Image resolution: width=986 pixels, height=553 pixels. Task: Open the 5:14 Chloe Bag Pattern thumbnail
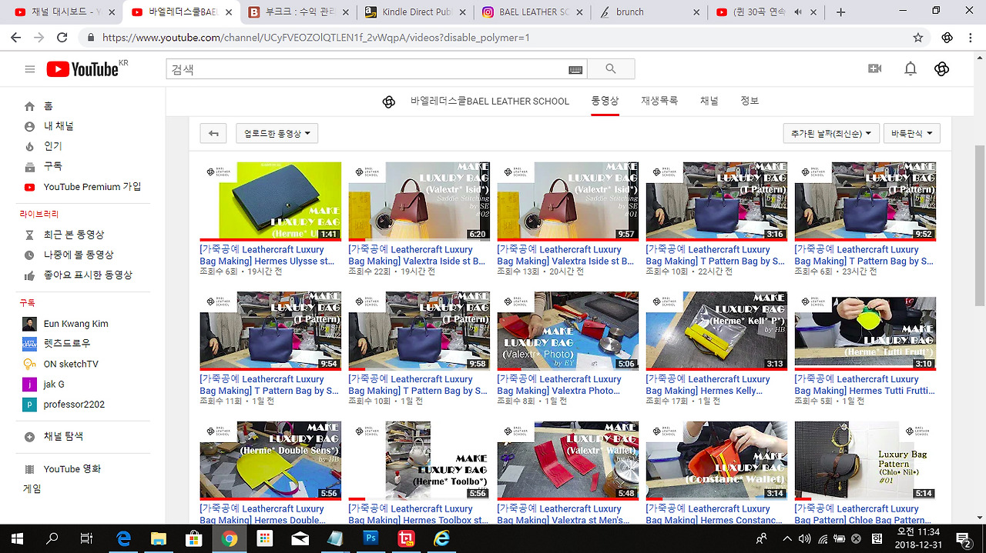pyautogui.click(x=865, y=461)
